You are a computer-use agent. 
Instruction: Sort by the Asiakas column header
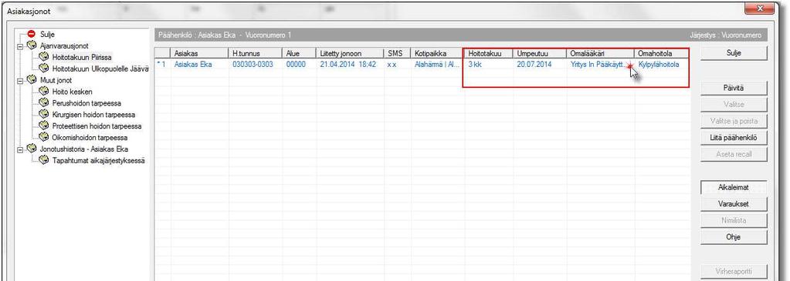tap(199, 53)
